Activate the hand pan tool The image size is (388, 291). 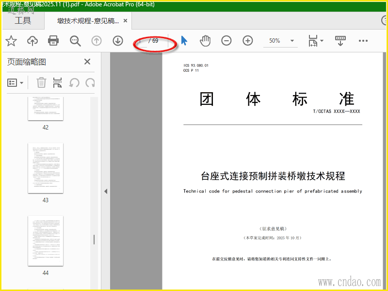[x=205, y=41]
